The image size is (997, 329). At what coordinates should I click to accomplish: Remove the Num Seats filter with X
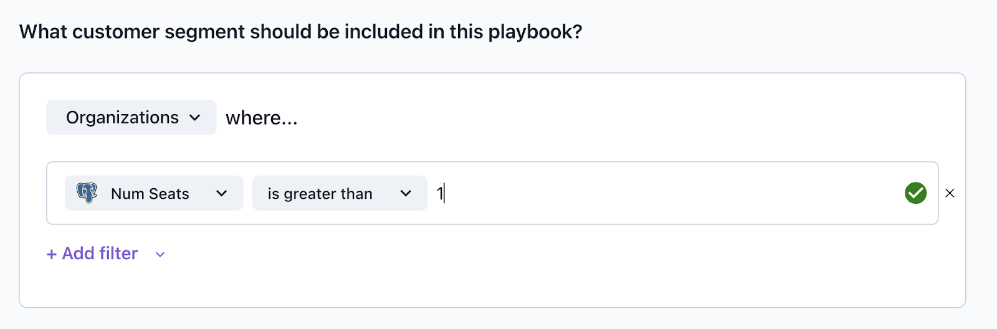pyautogui.click(x=950, y=193)
